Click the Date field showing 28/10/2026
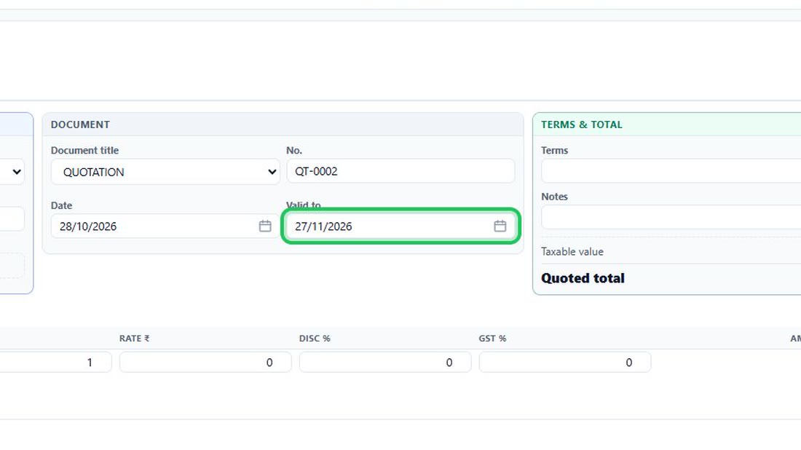801x450 pixels. pyautogui.click(x=165, y=226)
